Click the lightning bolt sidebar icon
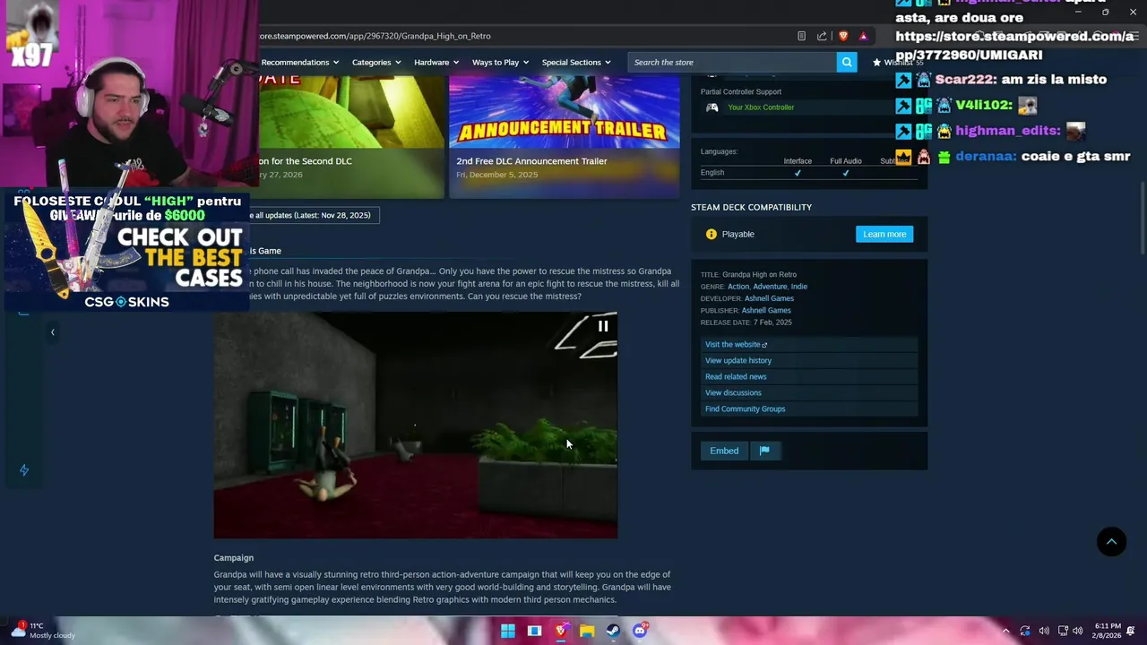Viewport: 1147px width, 645px height. click(x=24, y=470)
